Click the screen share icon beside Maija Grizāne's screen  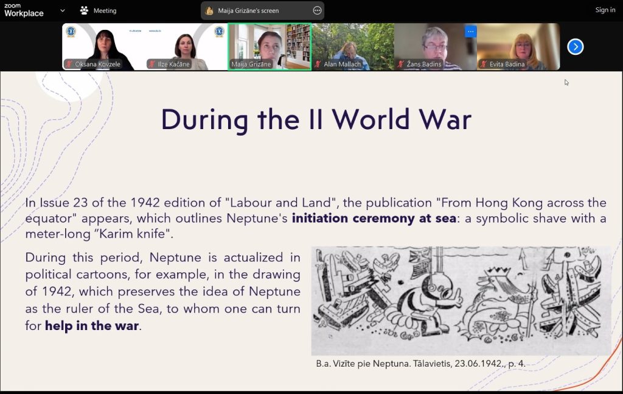(209, 11)
